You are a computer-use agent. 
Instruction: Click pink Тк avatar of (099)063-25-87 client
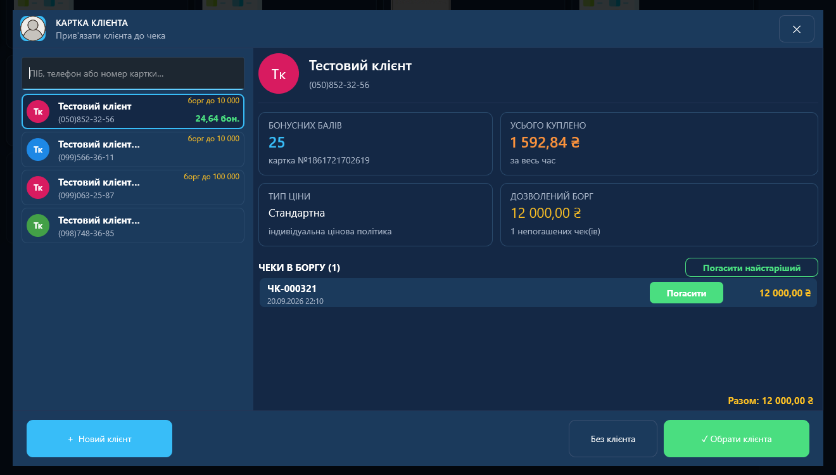tap(38, 187)
